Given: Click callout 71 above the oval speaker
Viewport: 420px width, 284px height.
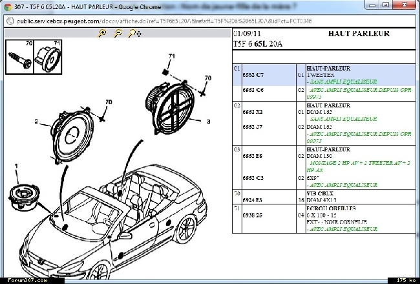Looking at the screenshot, I should pos(172,56).
